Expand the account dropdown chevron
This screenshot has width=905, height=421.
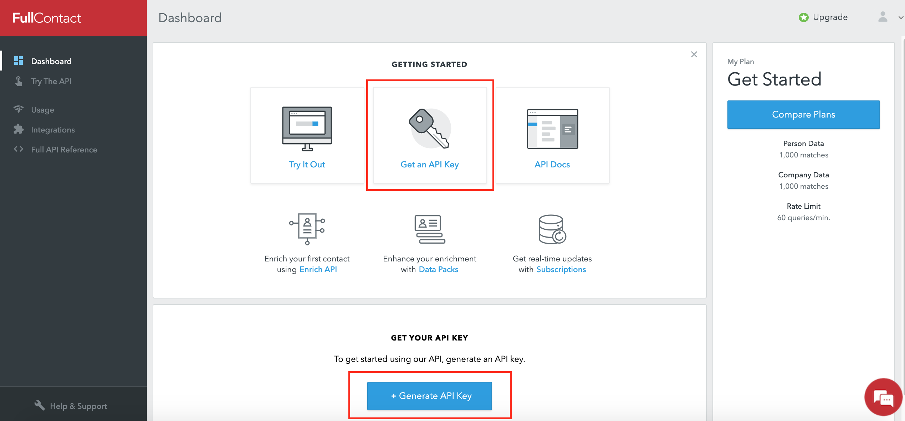point(901,17)
